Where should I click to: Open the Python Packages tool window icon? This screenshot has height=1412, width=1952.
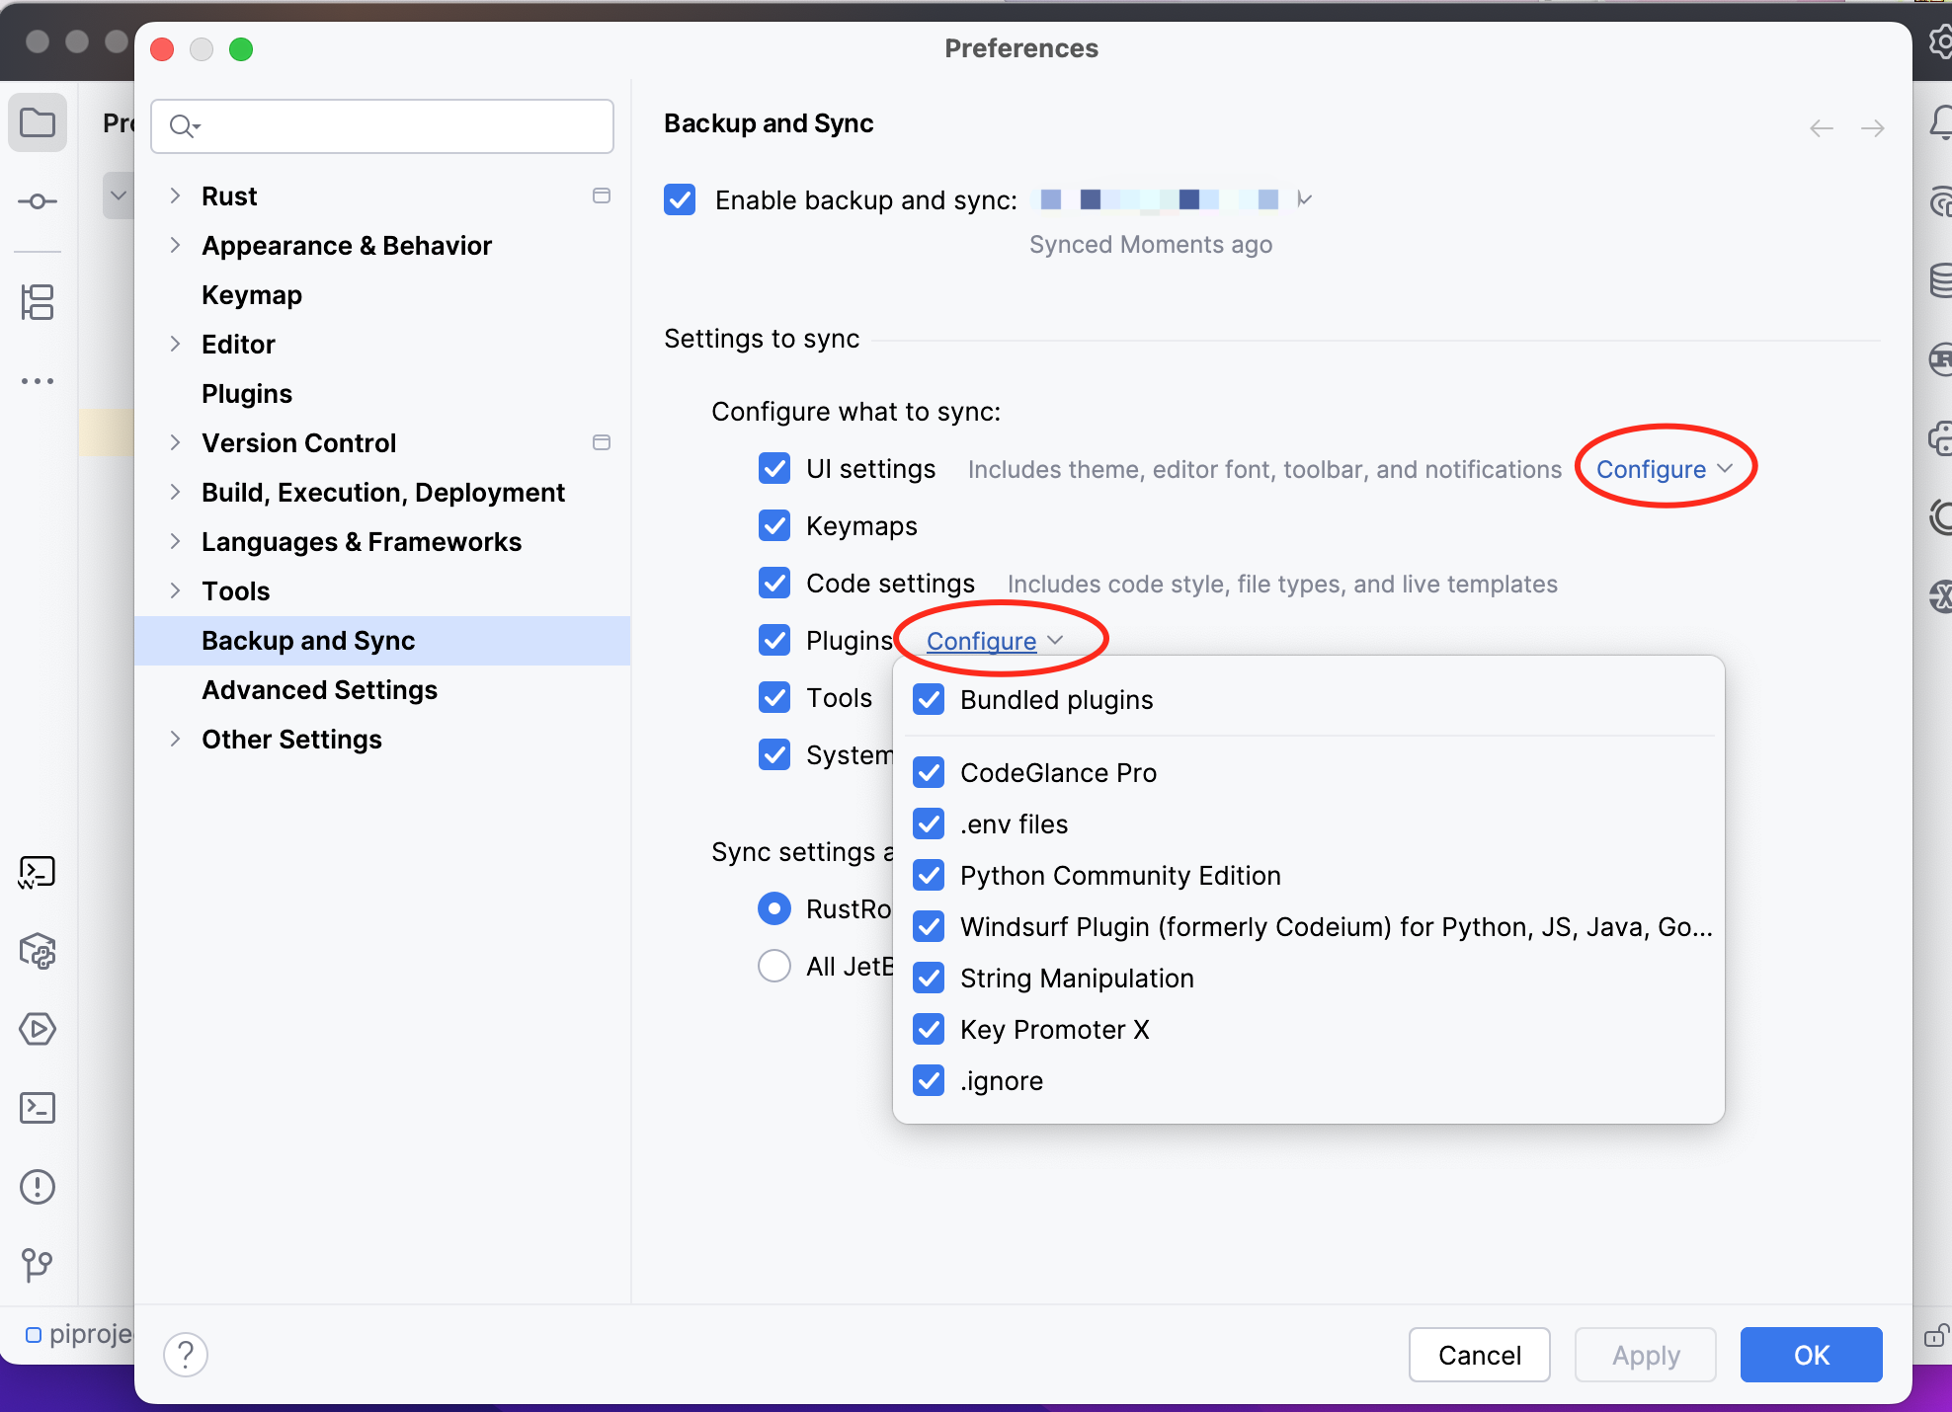(38, 951)
